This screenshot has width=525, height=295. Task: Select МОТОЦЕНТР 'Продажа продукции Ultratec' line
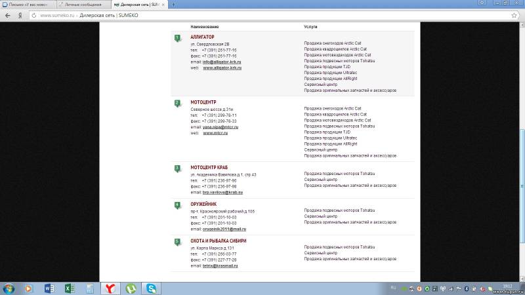pos(331,138)
